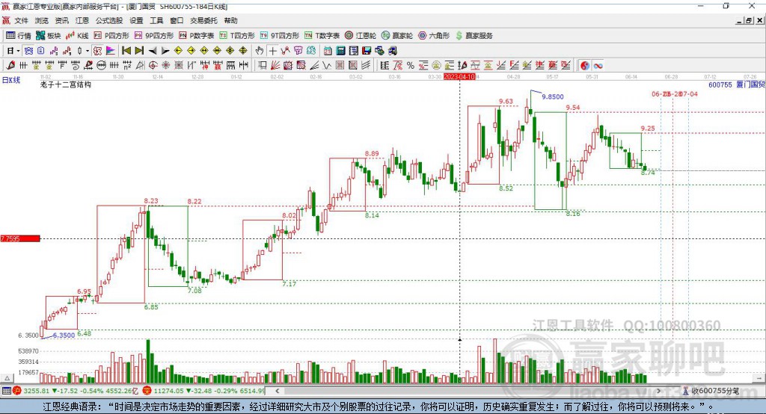
Task: Open the 帮助 menu
Action: point(230,20)
